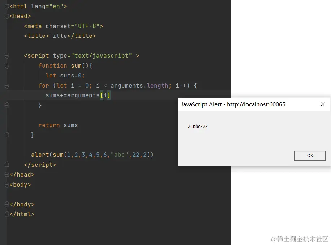331x245 pixels.
Task: Fold at the </head> closing marker
Action: click(x=7, y=174)
